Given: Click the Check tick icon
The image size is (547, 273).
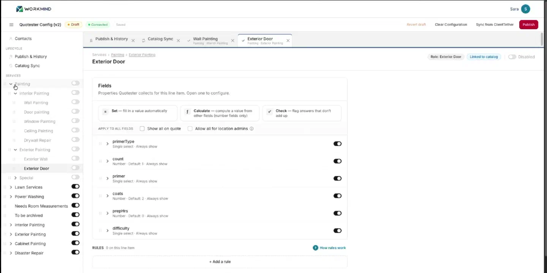Looking at the screenshot, I should [x=269, y=112].
